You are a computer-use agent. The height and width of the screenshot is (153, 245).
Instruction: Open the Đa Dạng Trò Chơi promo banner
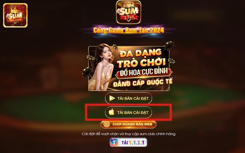click(x=129, y=68)
